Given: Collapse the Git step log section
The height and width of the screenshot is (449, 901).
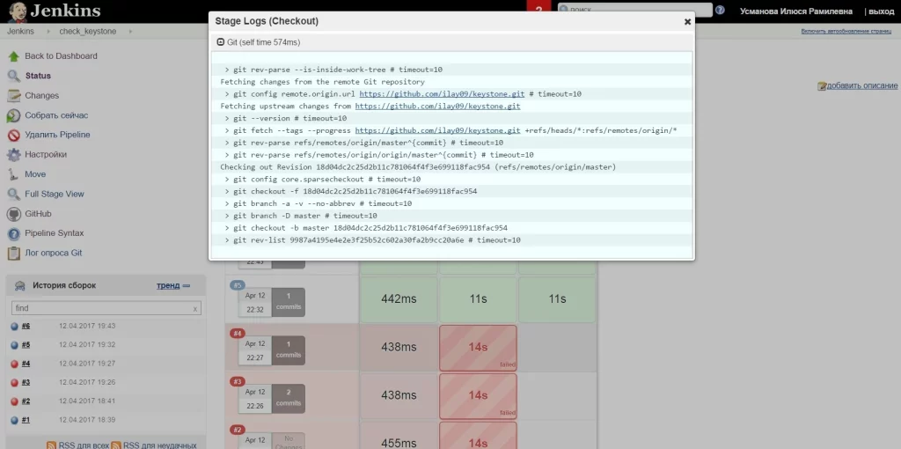Looking at the screenshot, I should (220, 42).
